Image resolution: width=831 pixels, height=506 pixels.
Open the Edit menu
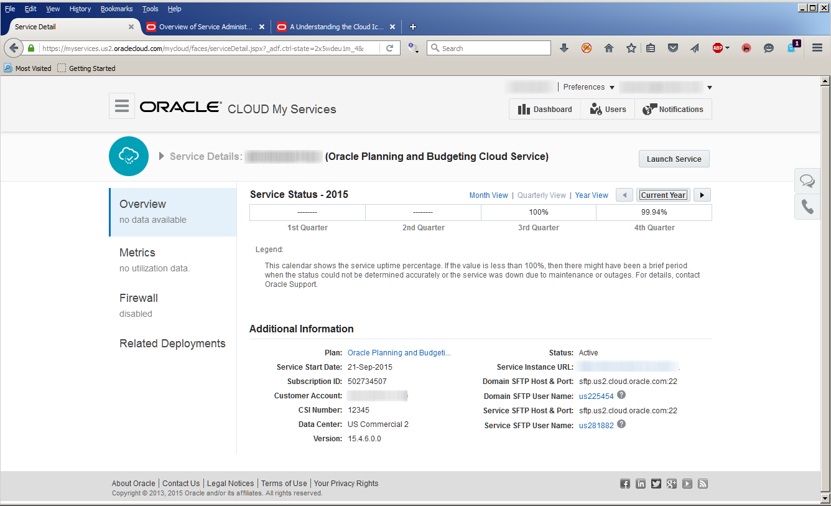(30, 9)
